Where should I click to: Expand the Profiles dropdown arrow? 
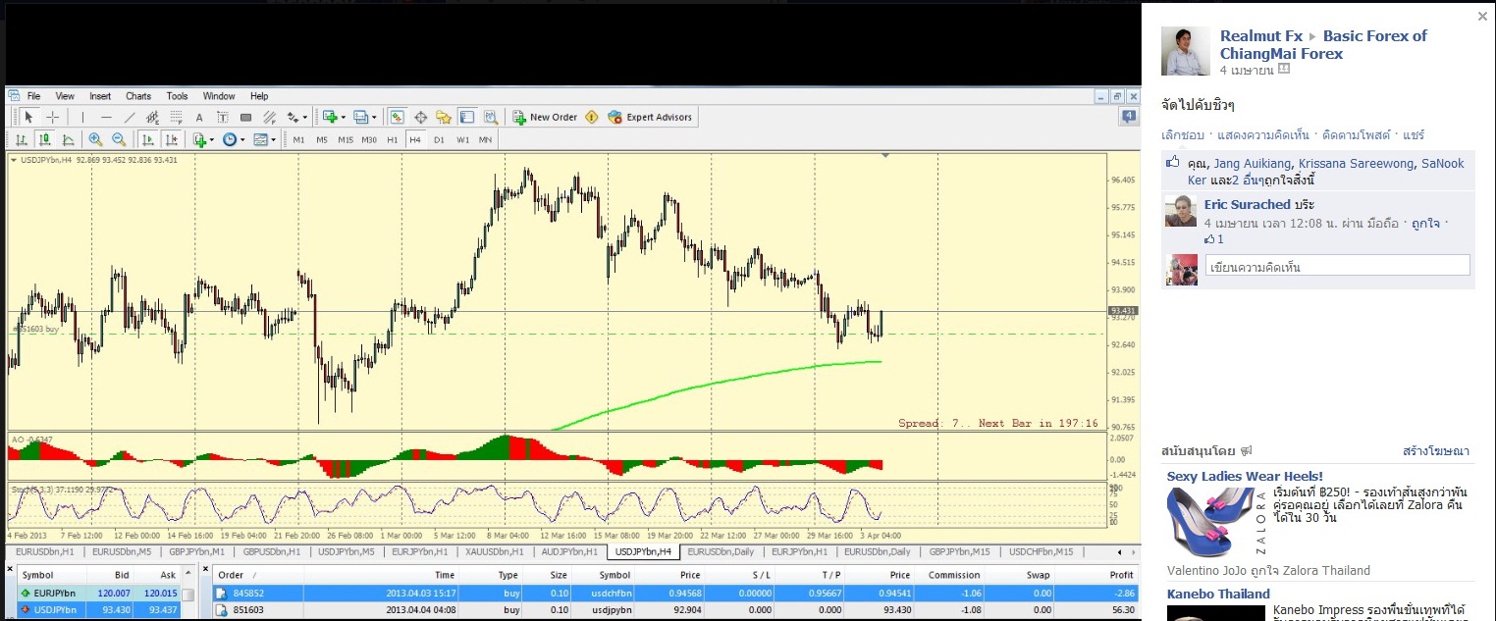click(x=374, y=117)
